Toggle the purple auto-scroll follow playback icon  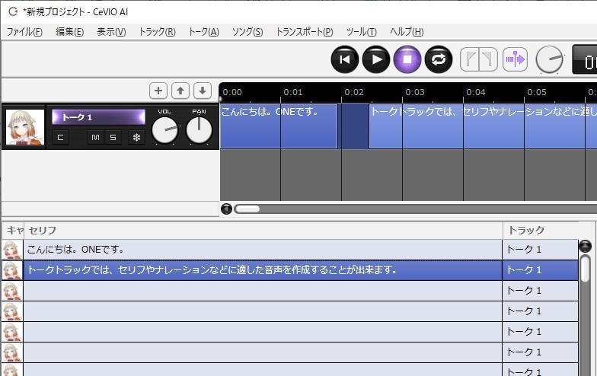(x=515, y=59)
